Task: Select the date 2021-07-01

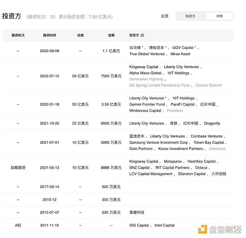Action: tap(50, 142)
